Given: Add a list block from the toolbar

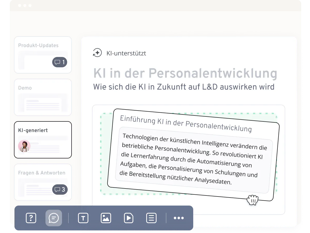Looking at the screenshot, I should [x=151, y=218].
